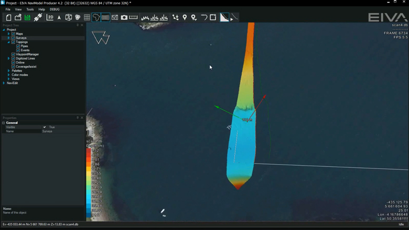Click the location pin with arrow icon
Screen dimensions: 409x230
tap(194, 17)
